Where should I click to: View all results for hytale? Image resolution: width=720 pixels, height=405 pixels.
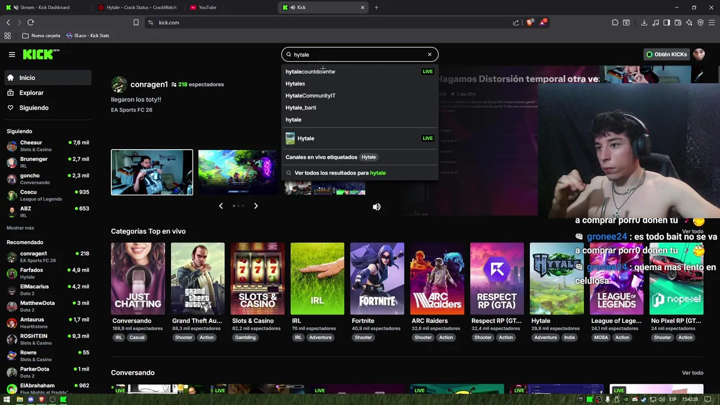(x=359, y=173)
